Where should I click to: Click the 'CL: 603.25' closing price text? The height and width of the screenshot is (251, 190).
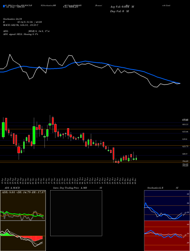pyautogui.click(x=71, y=7)
